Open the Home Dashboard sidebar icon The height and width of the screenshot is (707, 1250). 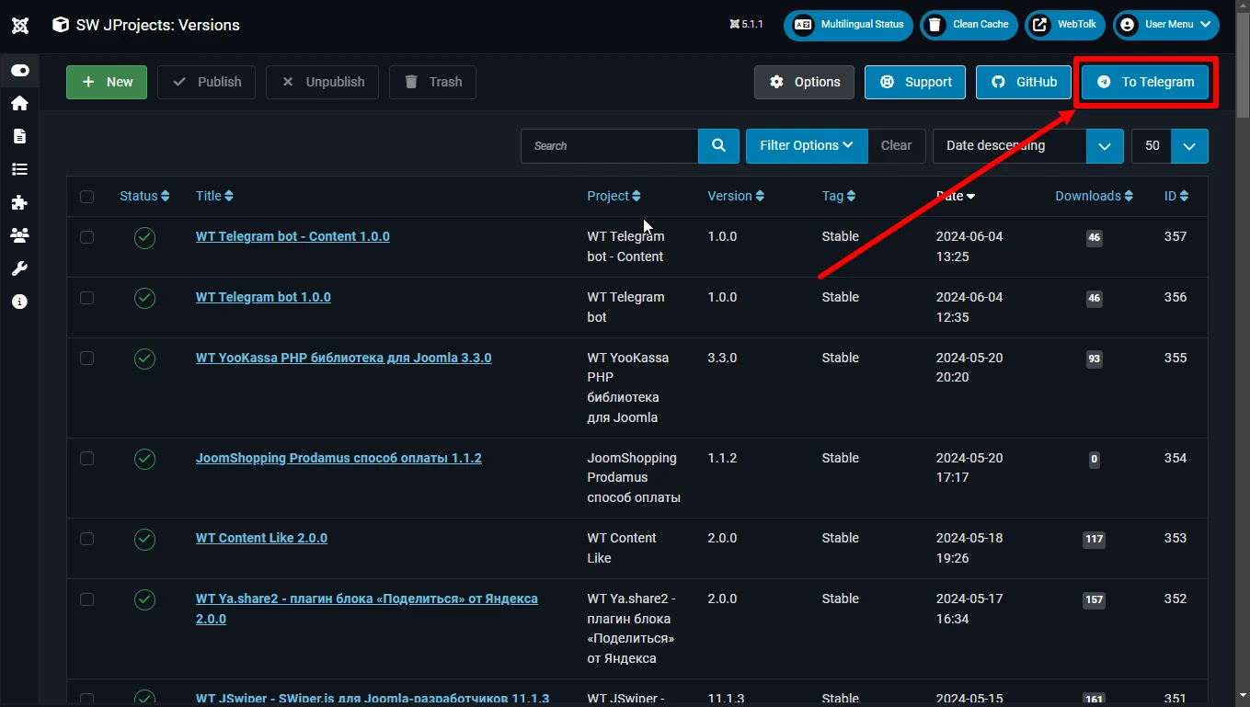tap(19, 103)
